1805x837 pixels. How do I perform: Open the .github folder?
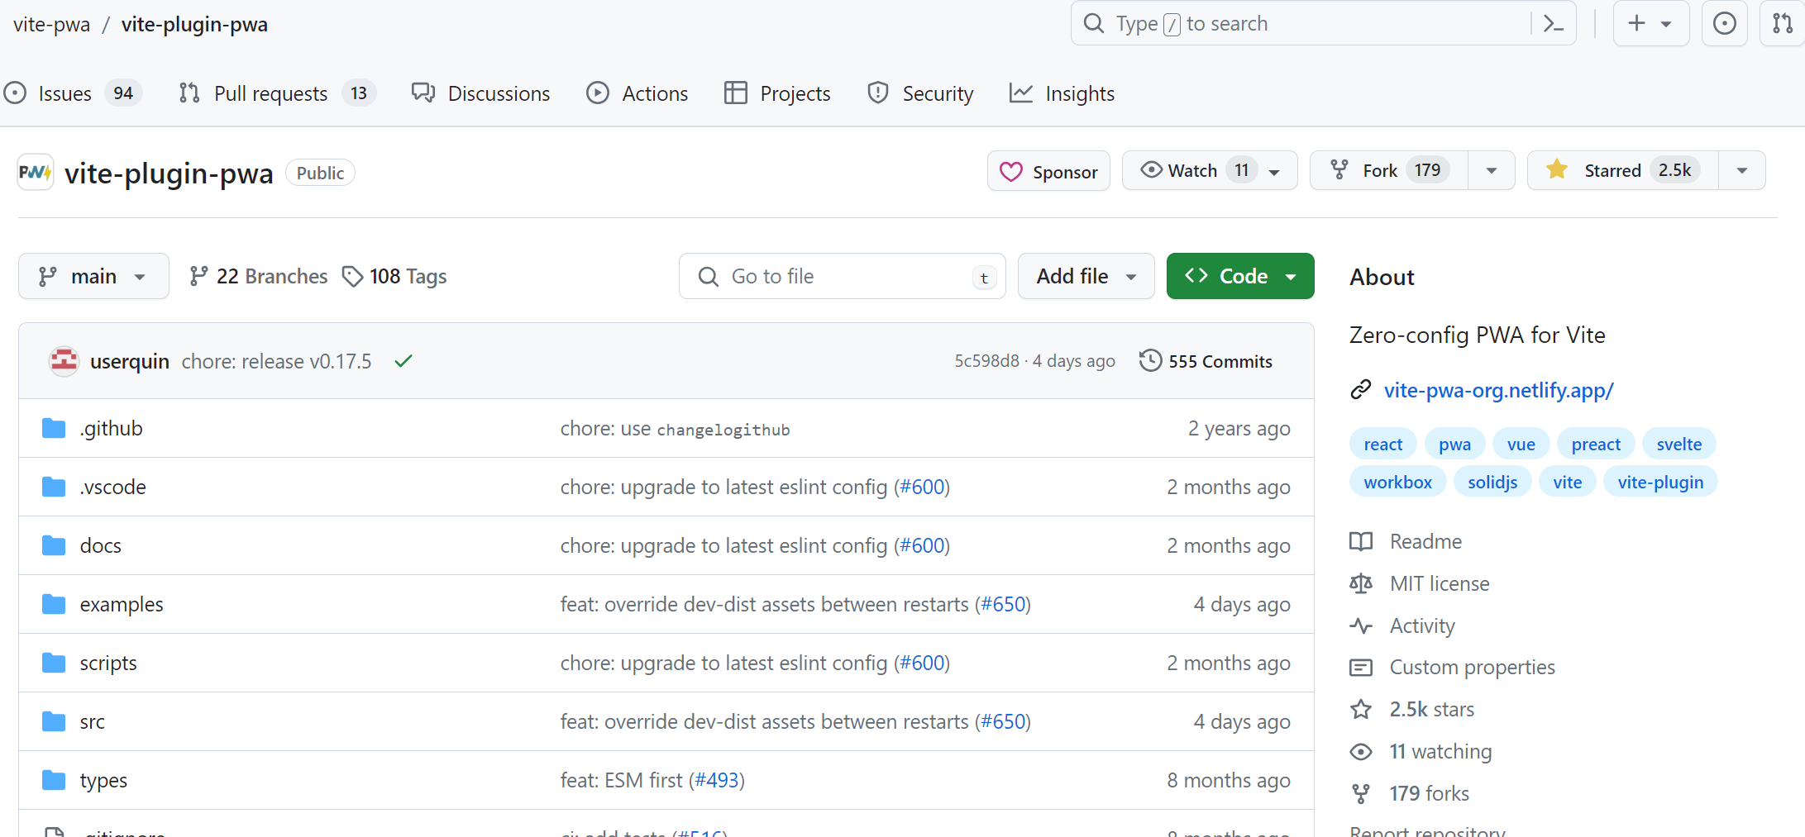[x=111, y=428]
